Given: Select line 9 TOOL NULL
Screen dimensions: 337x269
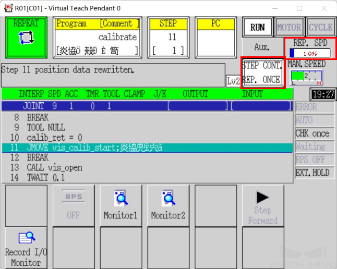Looking at the screenshot, I should (147, 127).
